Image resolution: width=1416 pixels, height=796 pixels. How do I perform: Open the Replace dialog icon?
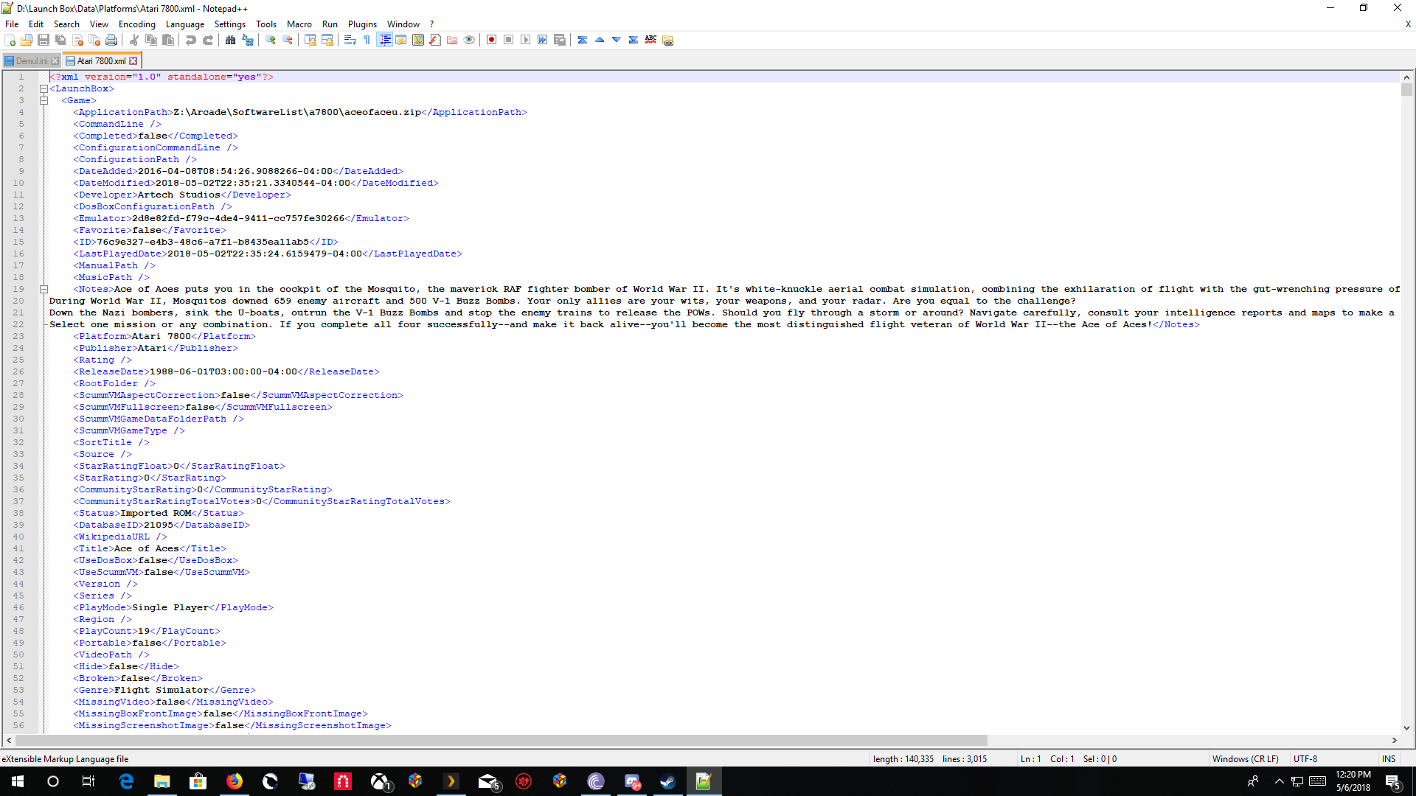click(248, 40)
